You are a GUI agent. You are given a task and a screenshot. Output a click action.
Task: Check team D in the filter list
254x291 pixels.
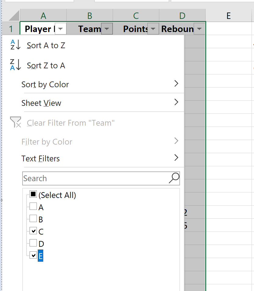(x=34, y=243)
